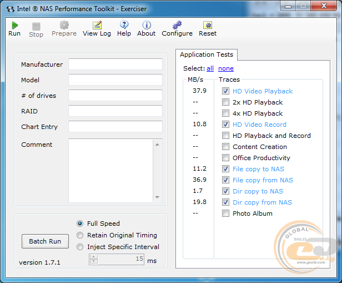The image size is (342, 283).
Task: Check the Content Creation box
Action: [225, 147]
